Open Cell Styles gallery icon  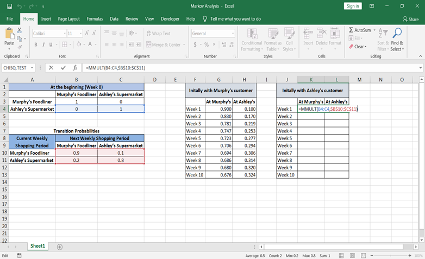tap(289, 33)
